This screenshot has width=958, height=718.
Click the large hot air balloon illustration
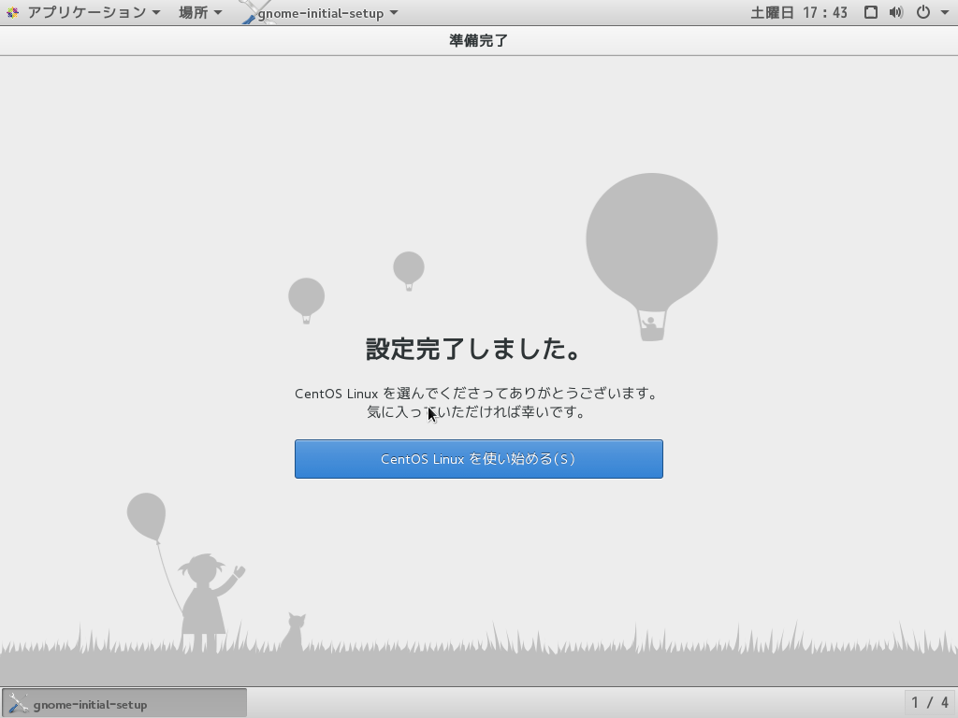(x=651, y=243)
